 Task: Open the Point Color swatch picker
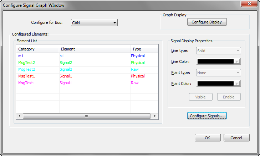(218, 84)
